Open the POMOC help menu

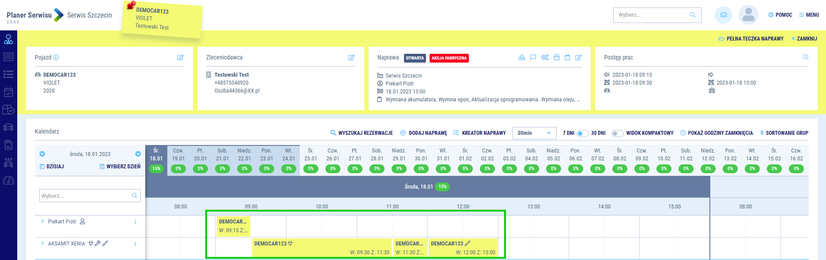(780, 15)
